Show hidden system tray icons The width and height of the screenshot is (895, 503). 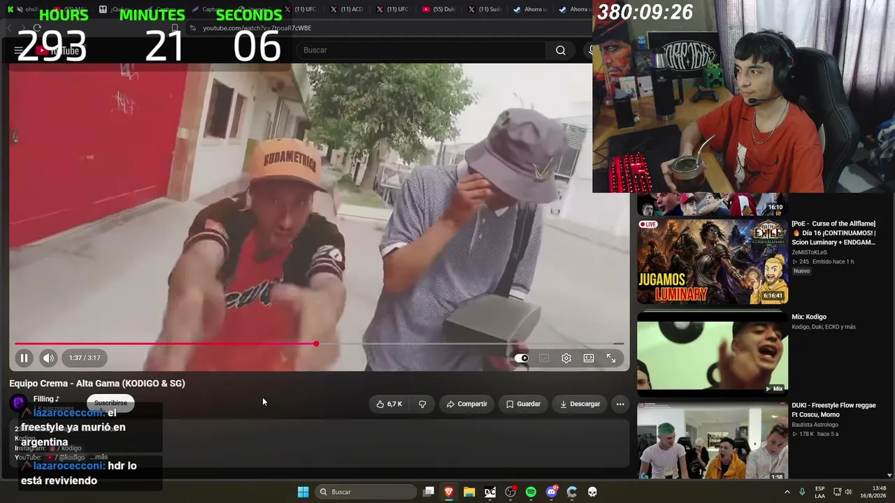tap(787, 492)
